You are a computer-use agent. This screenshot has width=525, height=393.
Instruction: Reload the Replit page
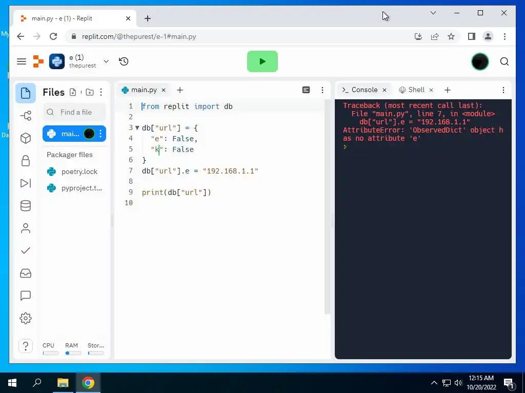(x=53, y=36)
